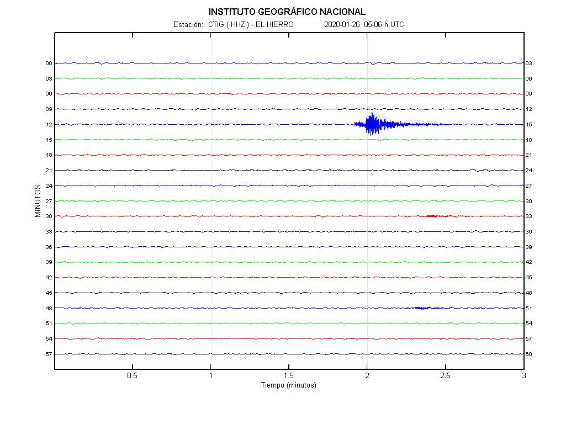Click the 39 label on the right axis
The width and height of the screenshot is (566, 424).
[529, 247]
